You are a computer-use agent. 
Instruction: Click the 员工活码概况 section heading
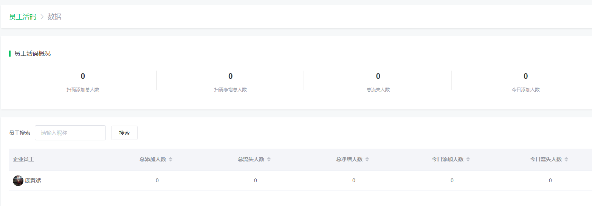click(33, 54)
